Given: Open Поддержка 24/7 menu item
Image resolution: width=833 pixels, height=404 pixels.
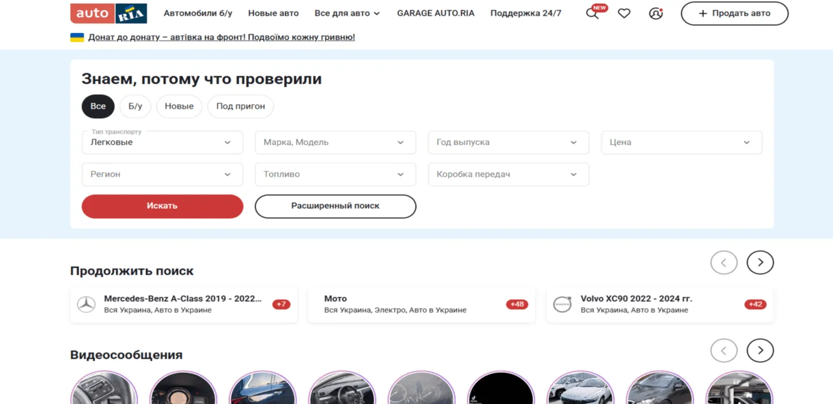Looking at the screenshot, I should [526, 13].
